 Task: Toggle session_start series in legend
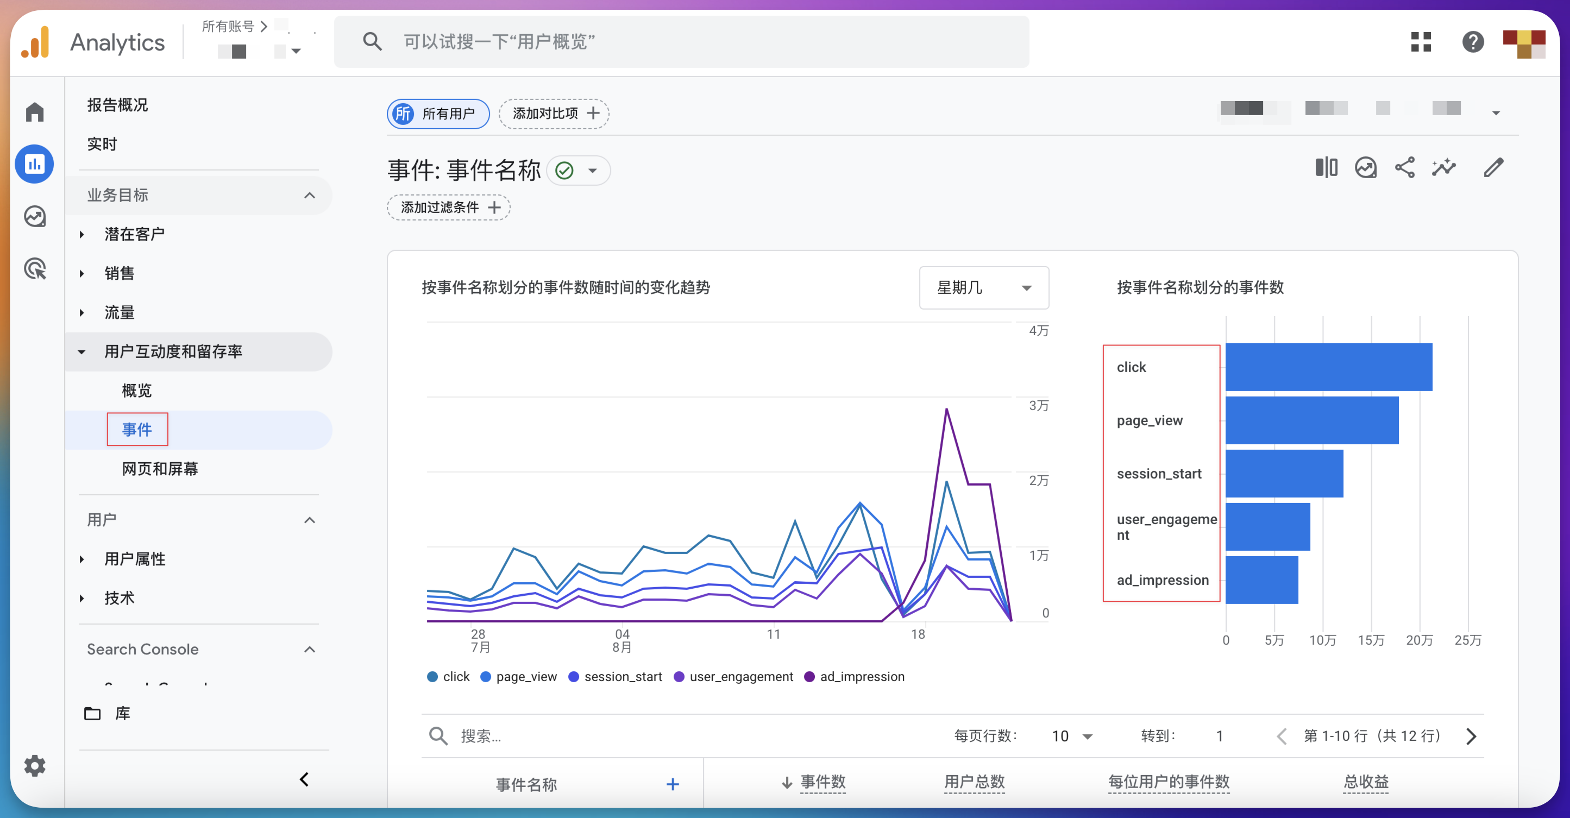point(615,677)
